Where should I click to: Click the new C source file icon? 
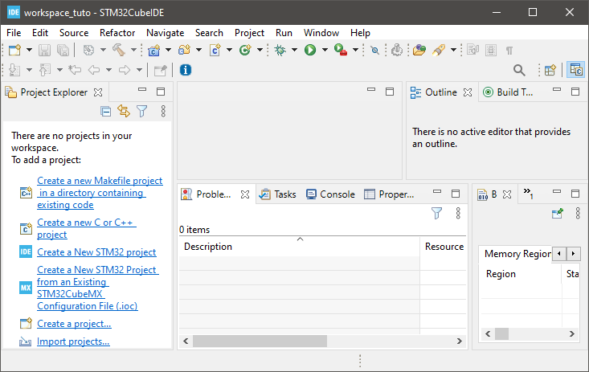[215, 50]
